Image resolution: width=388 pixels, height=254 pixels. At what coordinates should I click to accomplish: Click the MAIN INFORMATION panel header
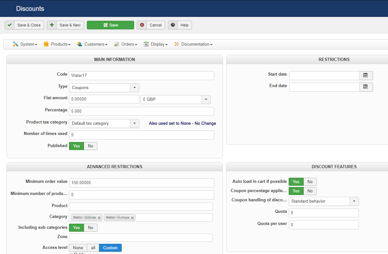click(x=115, y=60)
